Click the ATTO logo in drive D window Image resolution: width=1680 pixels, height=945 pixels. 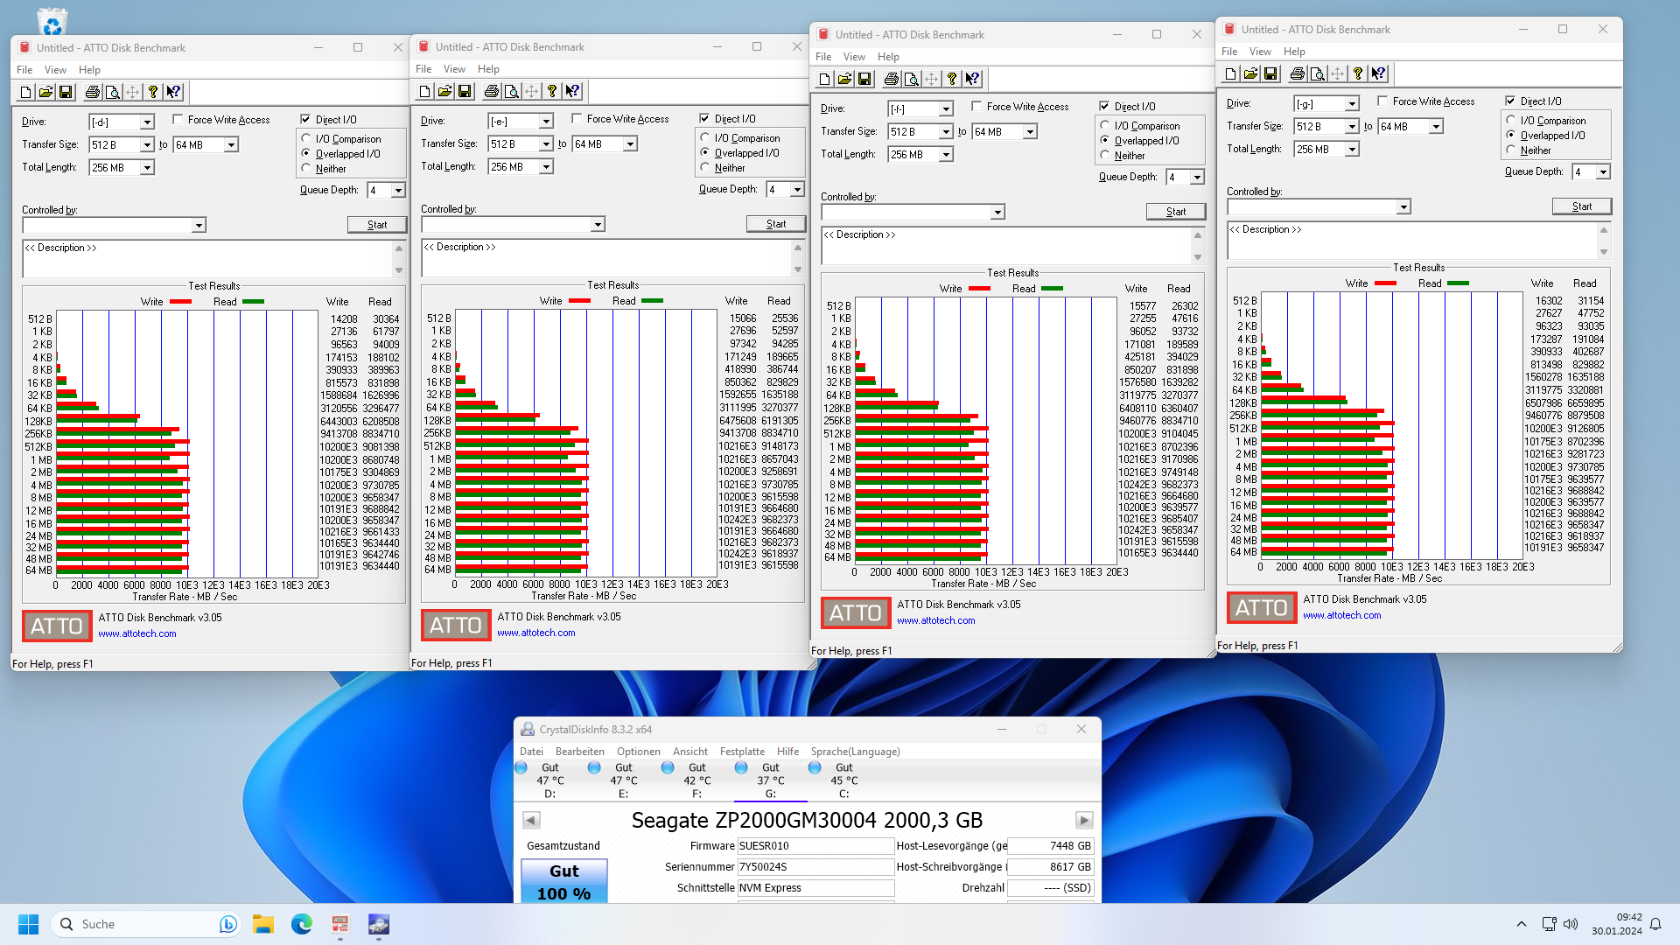(x=56, y=626)
